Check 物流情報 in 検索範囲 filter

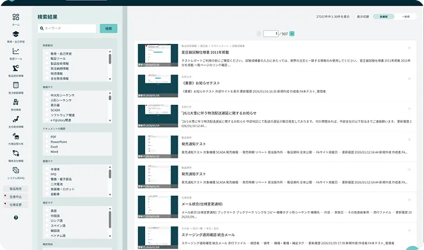click(47, 74)
